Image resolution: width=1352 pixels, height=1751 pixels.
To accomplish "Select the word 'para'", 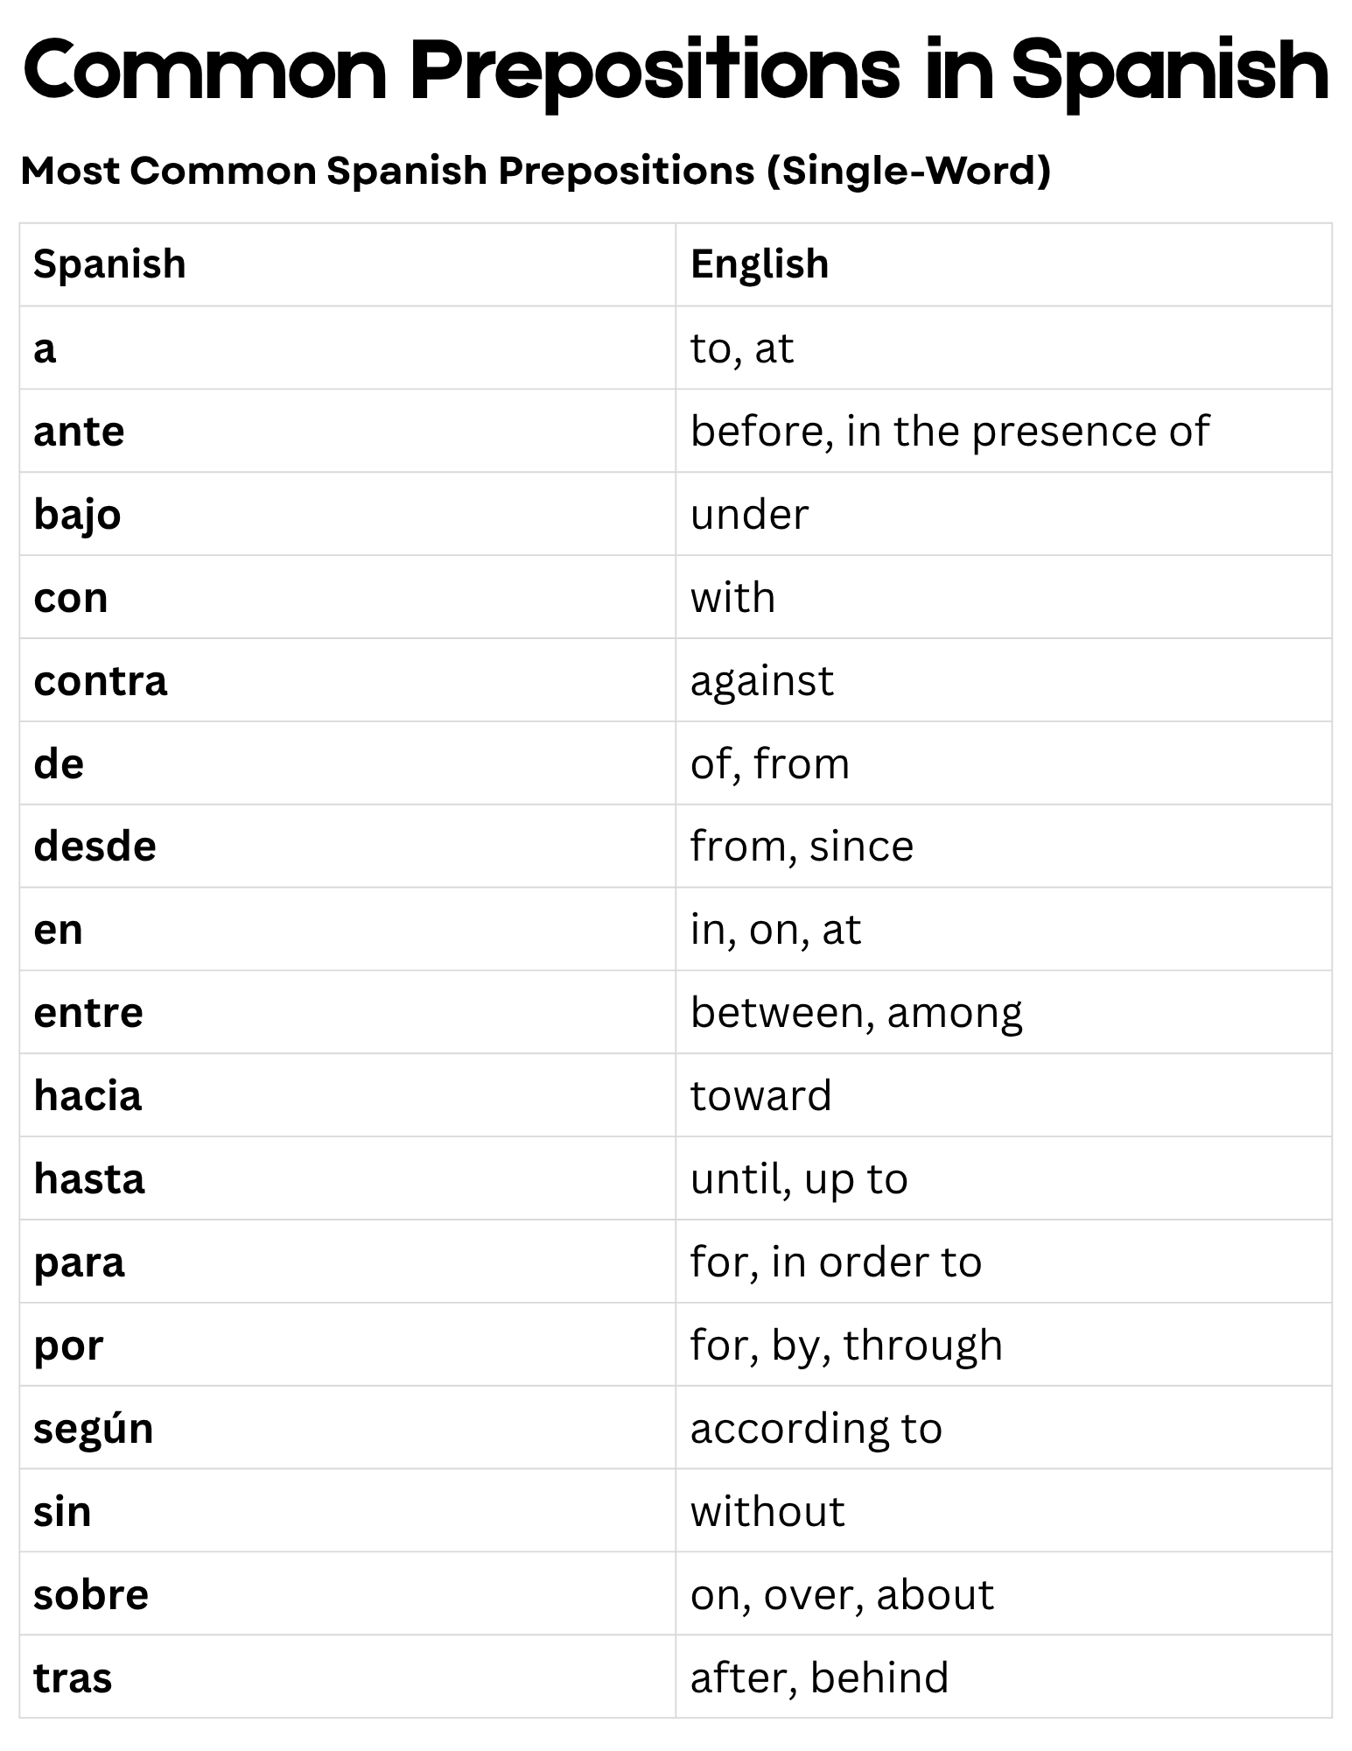I will (80, 1263).
